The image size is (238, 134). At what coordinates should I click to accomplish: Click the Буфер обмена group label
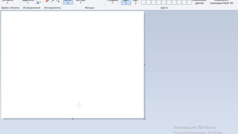click(x=10, y=8)
